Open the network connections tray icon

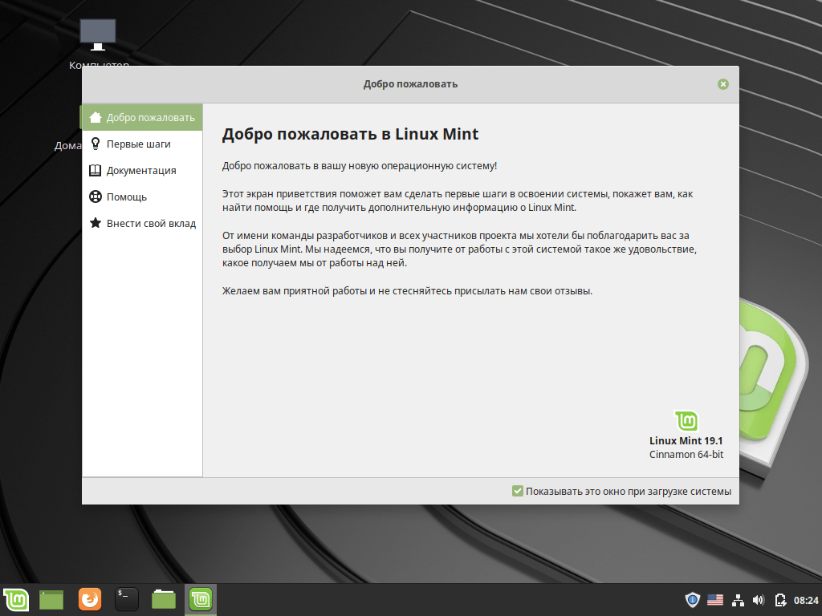pyautogui.click(x=738, y=600)
